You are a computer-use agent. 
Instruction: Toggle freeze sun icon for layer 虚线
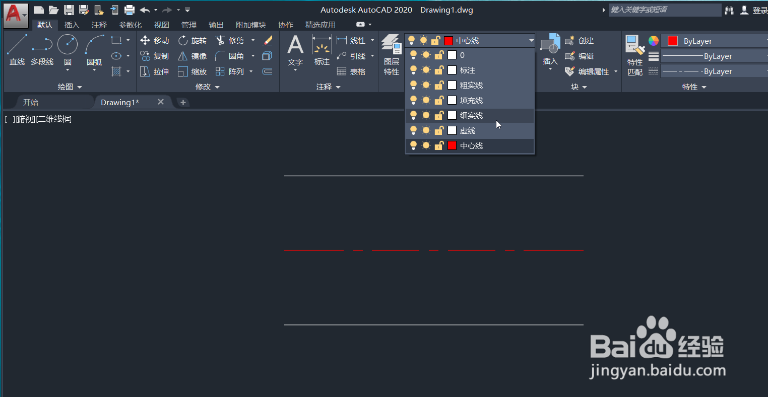(x=426, y=131)
